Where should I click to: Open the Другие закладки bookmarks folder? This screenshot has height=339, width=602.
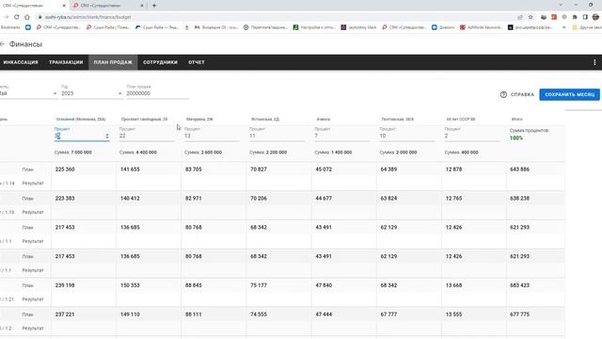coord(586,27)
